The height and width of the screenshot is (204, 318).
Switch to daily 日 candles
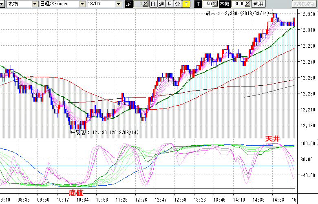152,4
